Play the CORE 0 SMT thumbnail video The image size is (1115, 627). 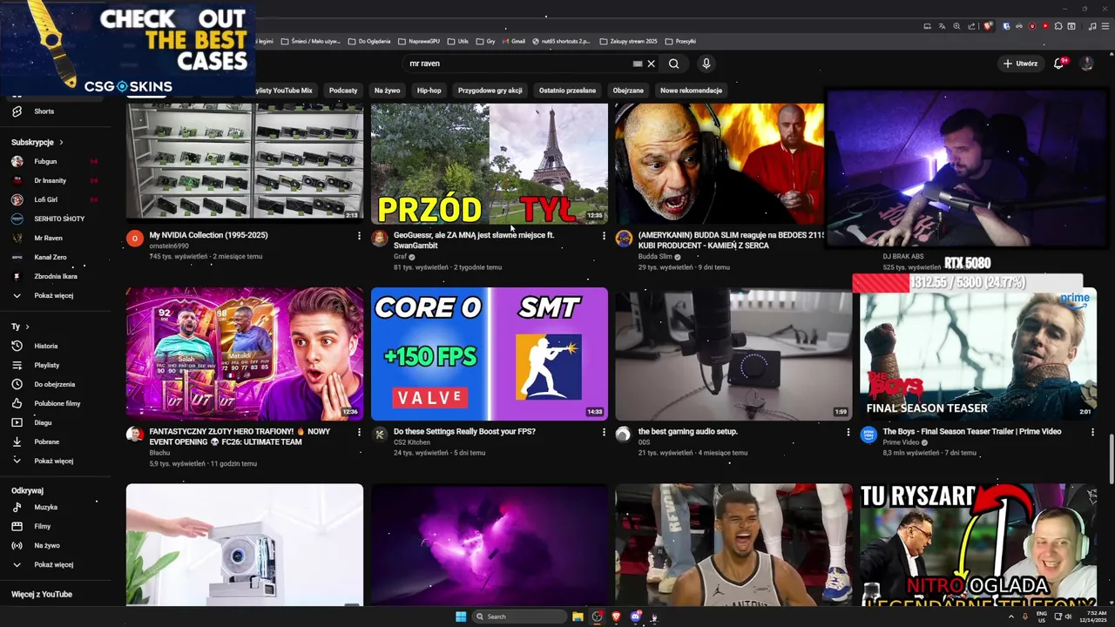[490, 354]
